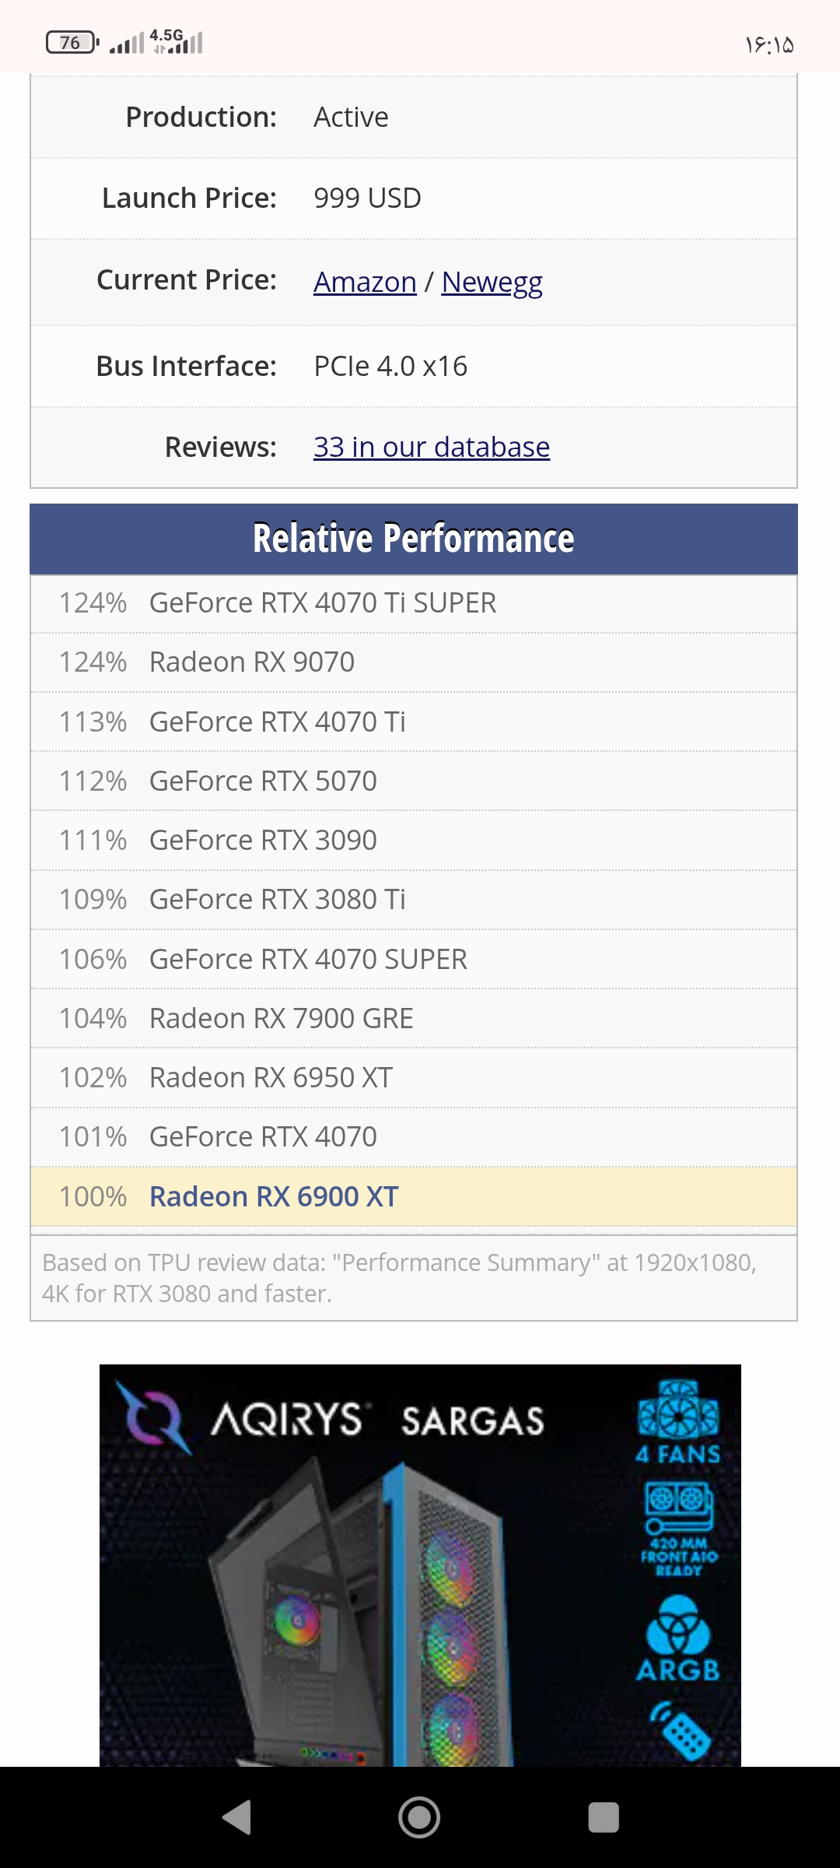Select GeForce RTX 4070 Ti SUPER entry

coord(414,603)
